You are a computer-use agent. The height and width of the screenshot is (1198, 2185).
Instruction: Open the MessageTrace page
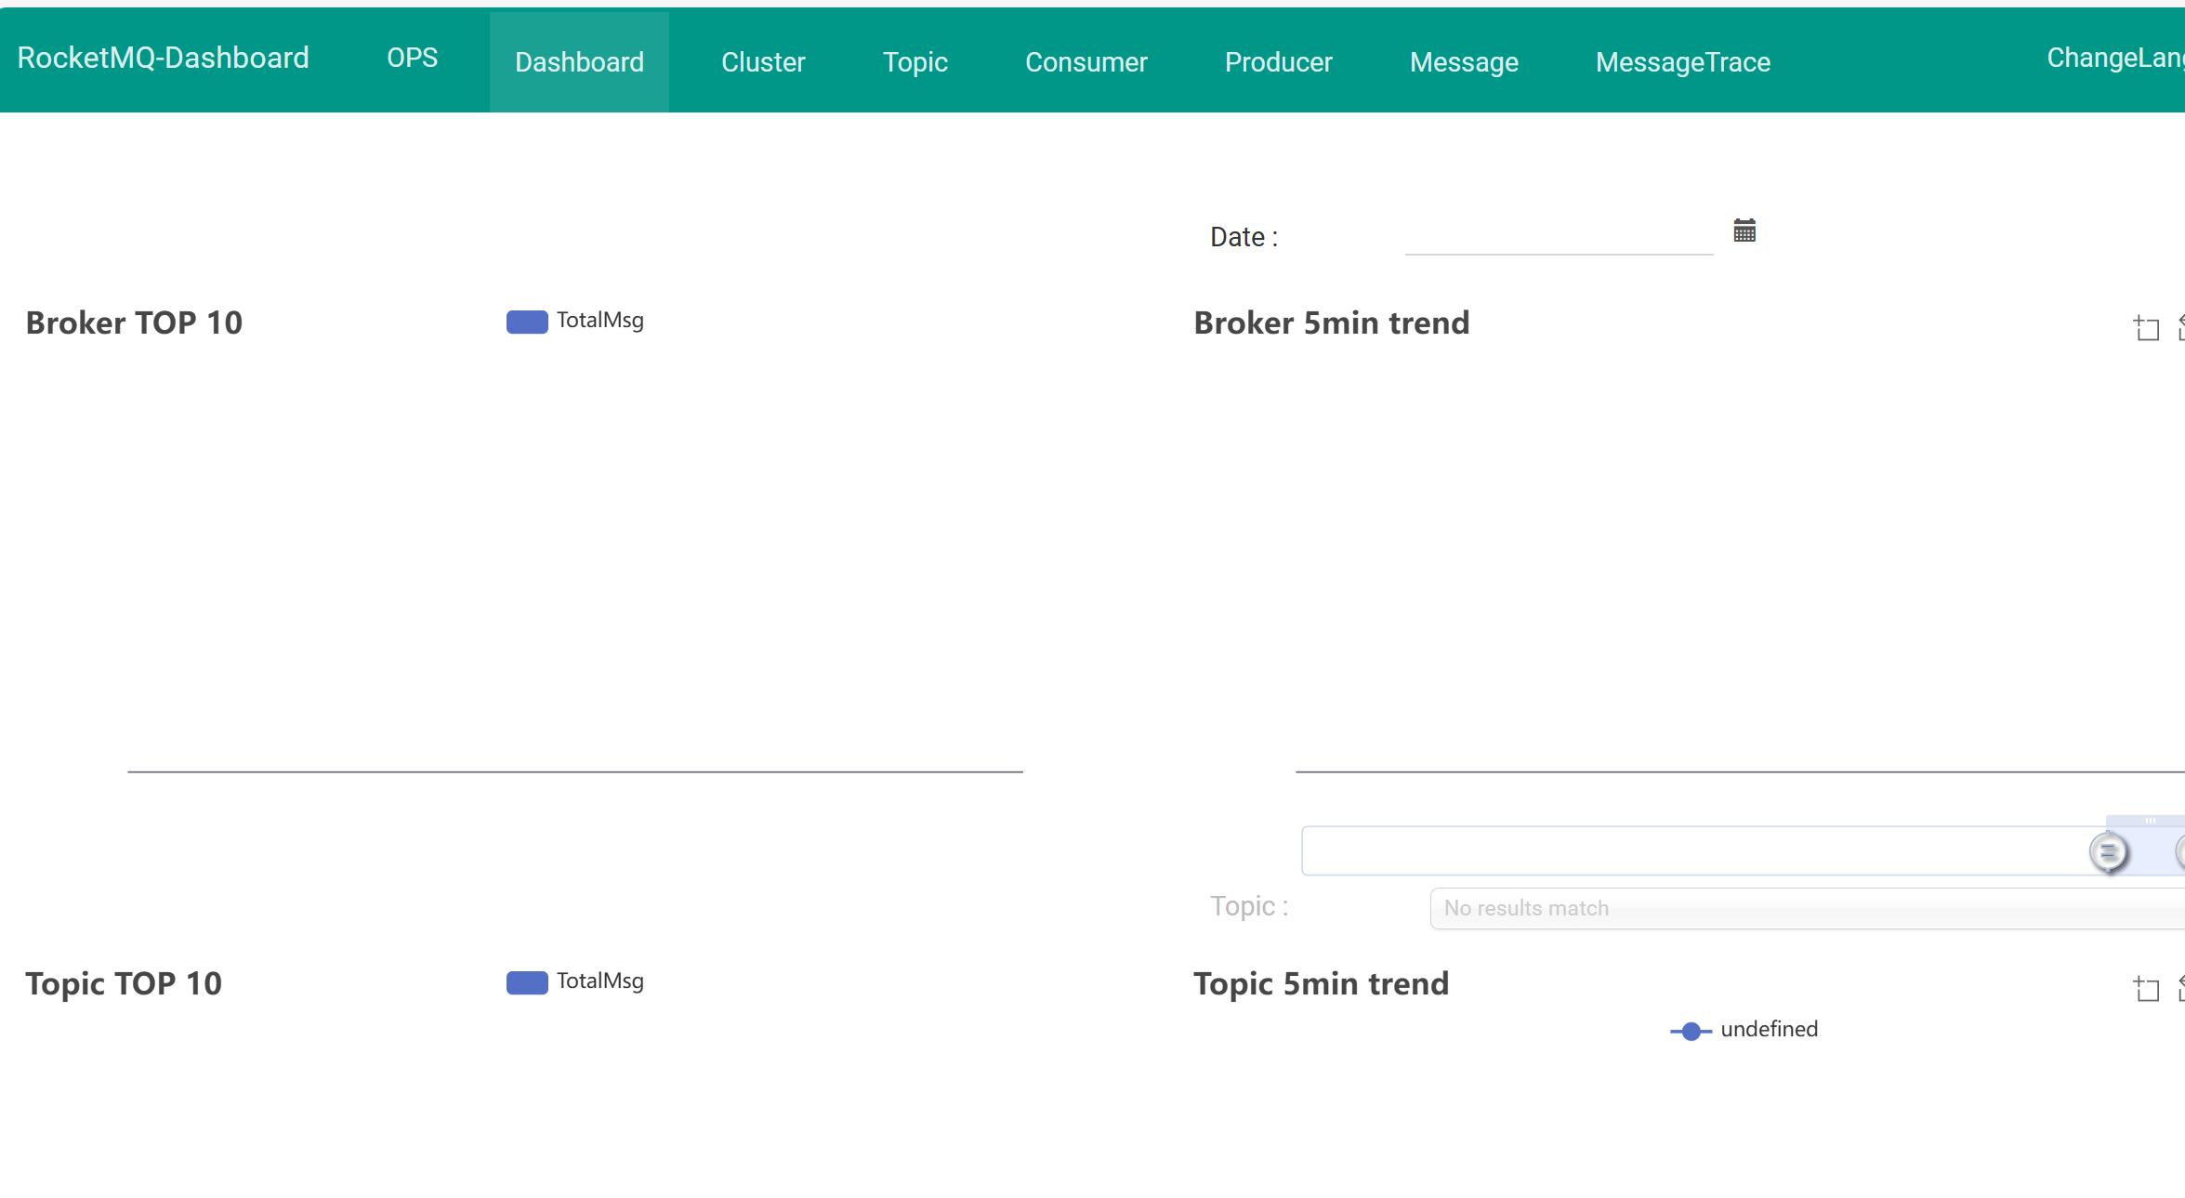(x=1682, y=62)
